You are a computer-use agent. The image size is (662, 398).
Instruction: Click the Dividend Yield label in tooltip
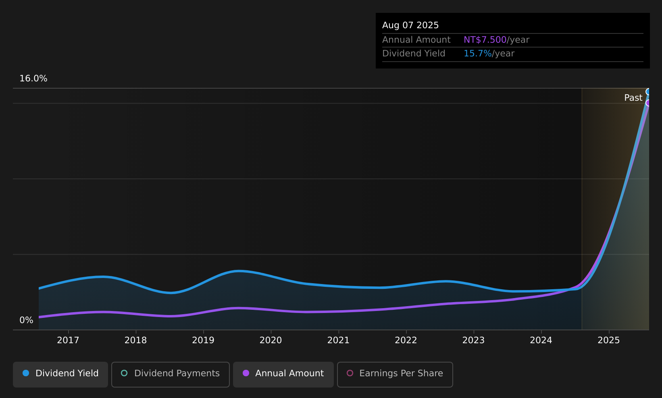(414, 54)
